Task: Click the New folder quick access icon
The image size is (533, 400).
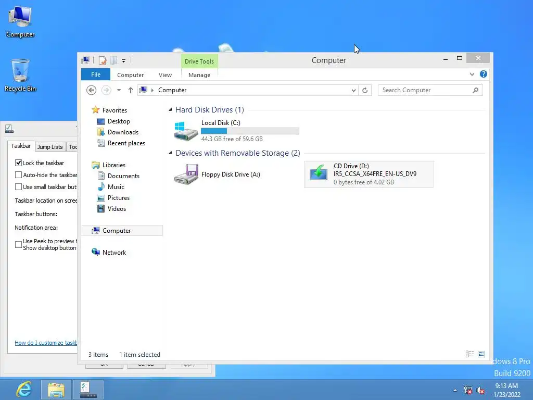Action: coord(113,60)
